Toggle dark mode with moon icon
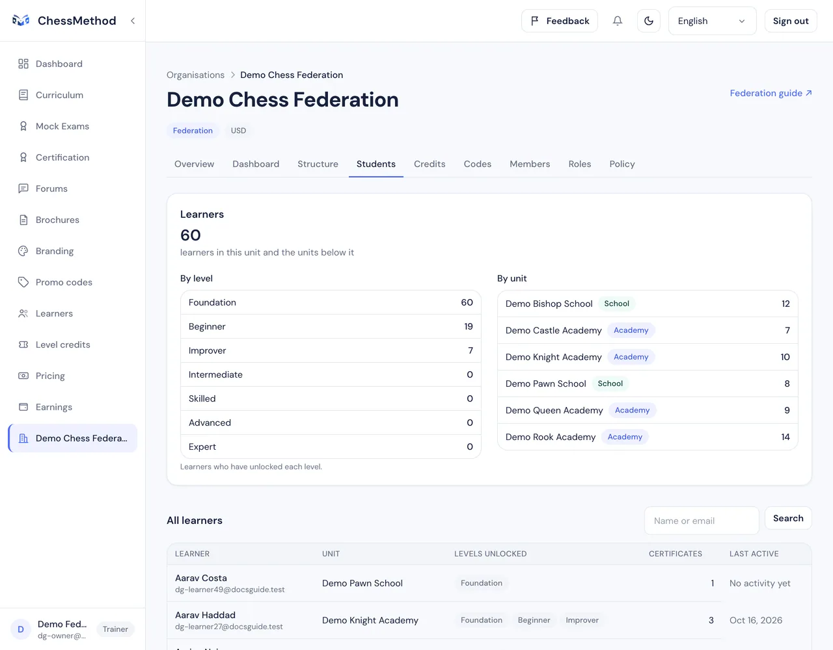 649,21
